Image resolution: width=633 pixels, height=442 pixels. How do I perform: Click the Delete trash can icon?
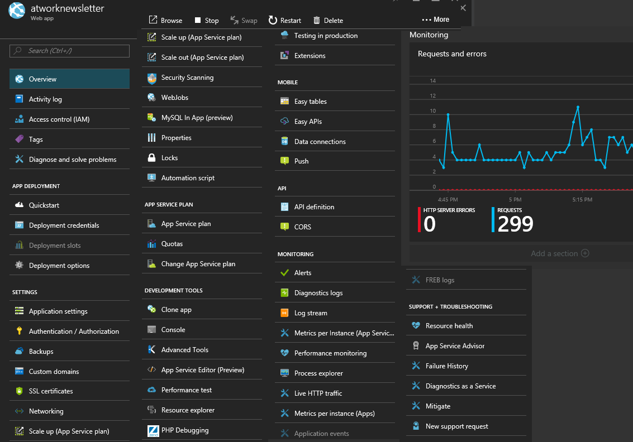tap(317, 21)
